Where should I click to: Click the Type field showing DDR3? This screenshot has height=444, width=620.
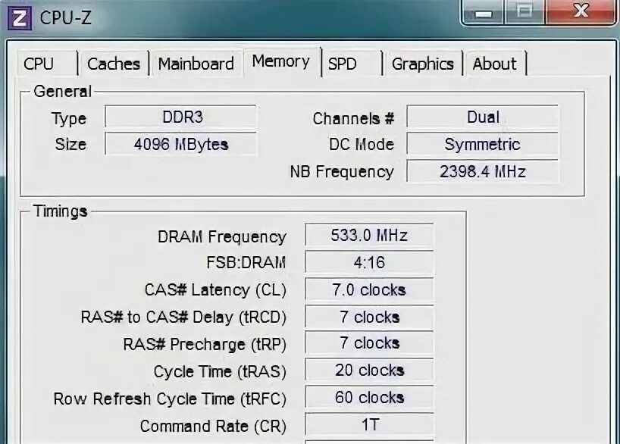tap(180, 117)
